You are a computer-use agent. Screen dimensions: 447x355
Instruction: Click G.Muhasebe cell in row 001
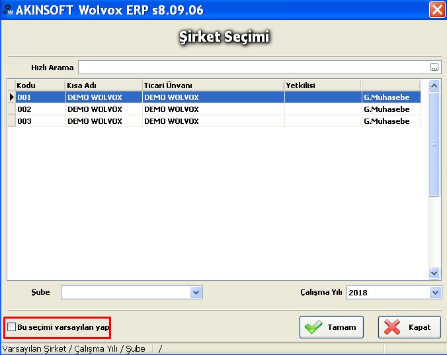[x=391, y=97]
